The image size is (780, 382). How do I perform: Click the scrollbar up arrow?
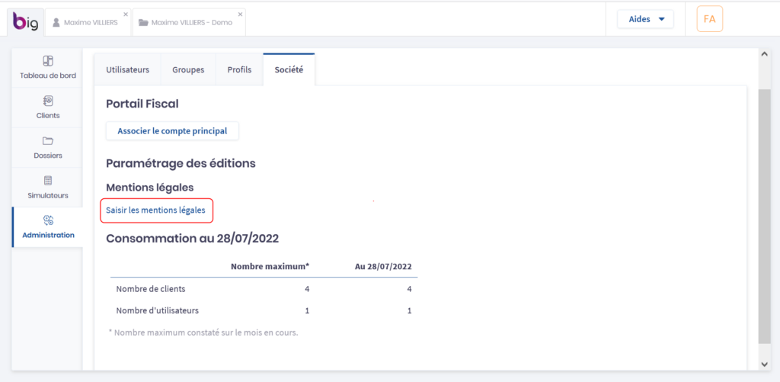[x=764, y=54]
